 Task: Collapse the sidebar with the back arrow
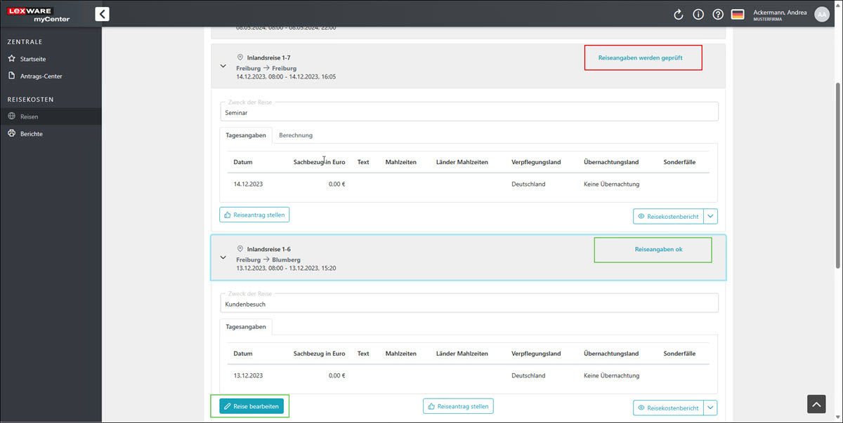[x=102, y=13]
